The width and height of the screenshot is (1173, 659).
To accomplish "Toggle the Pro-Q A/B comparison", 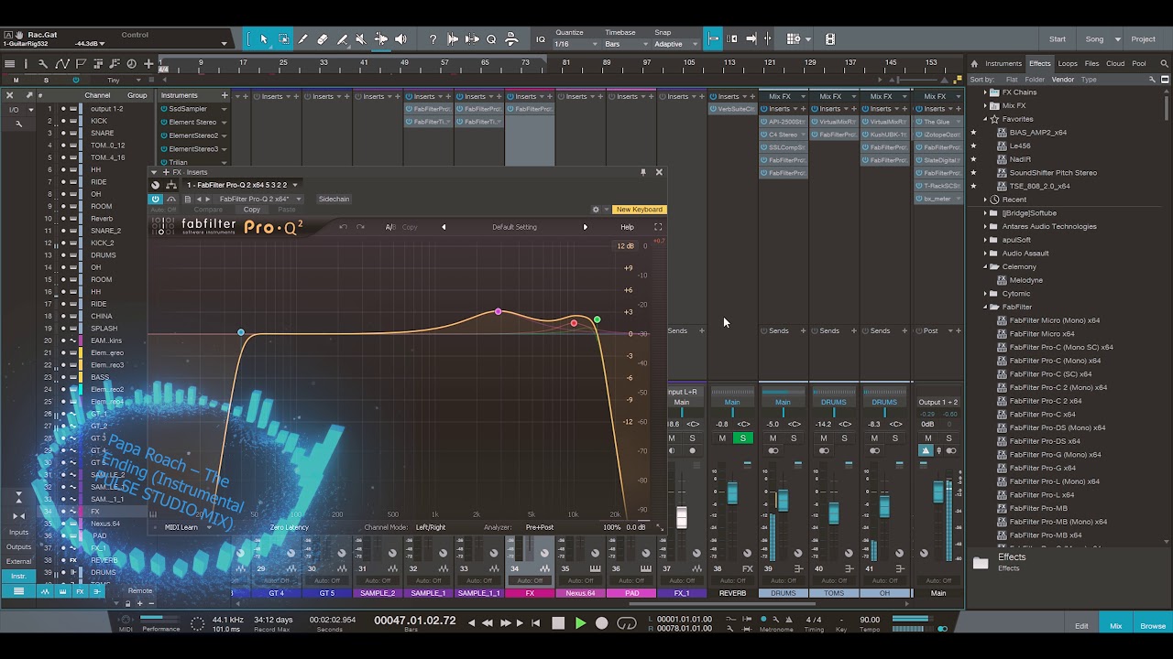I will tap(390, 227).
